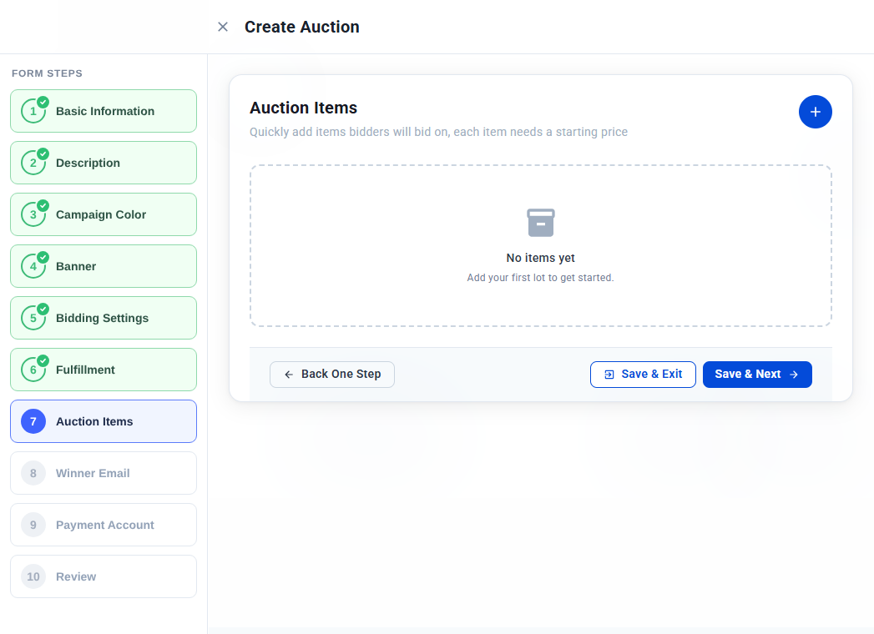Open the Bidding Settings step
This screenshot has width=874, height=634.
(104, 318)
